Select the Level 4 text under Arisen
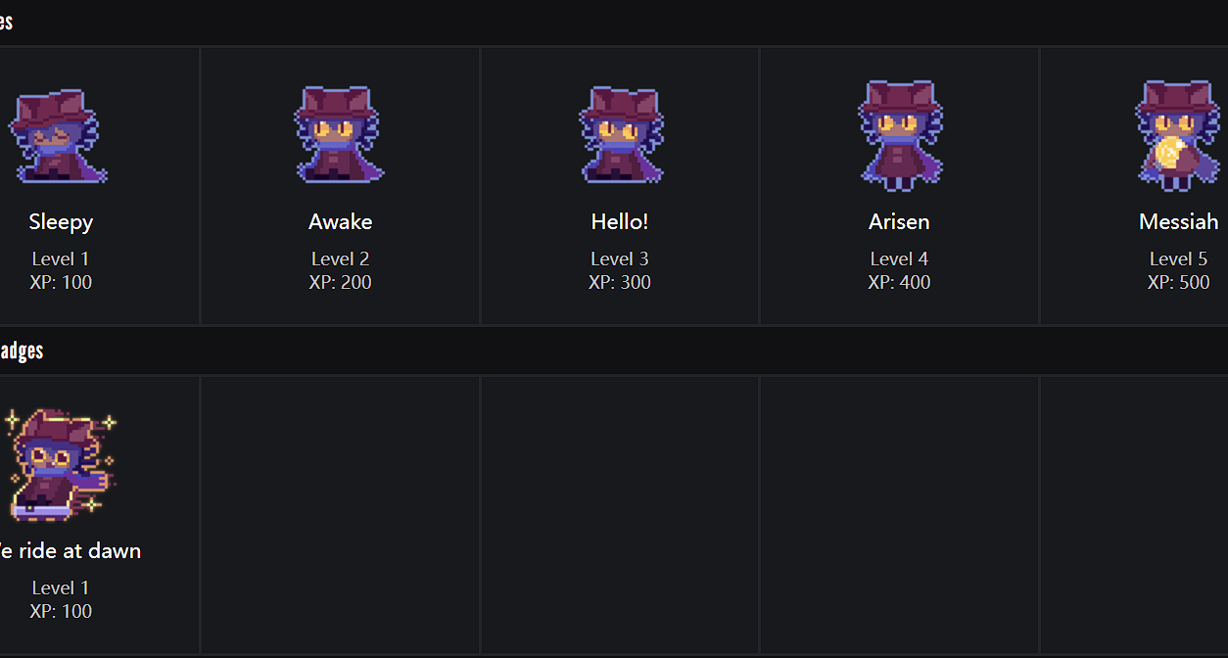1228x658 pixels. tap(899, 259)
